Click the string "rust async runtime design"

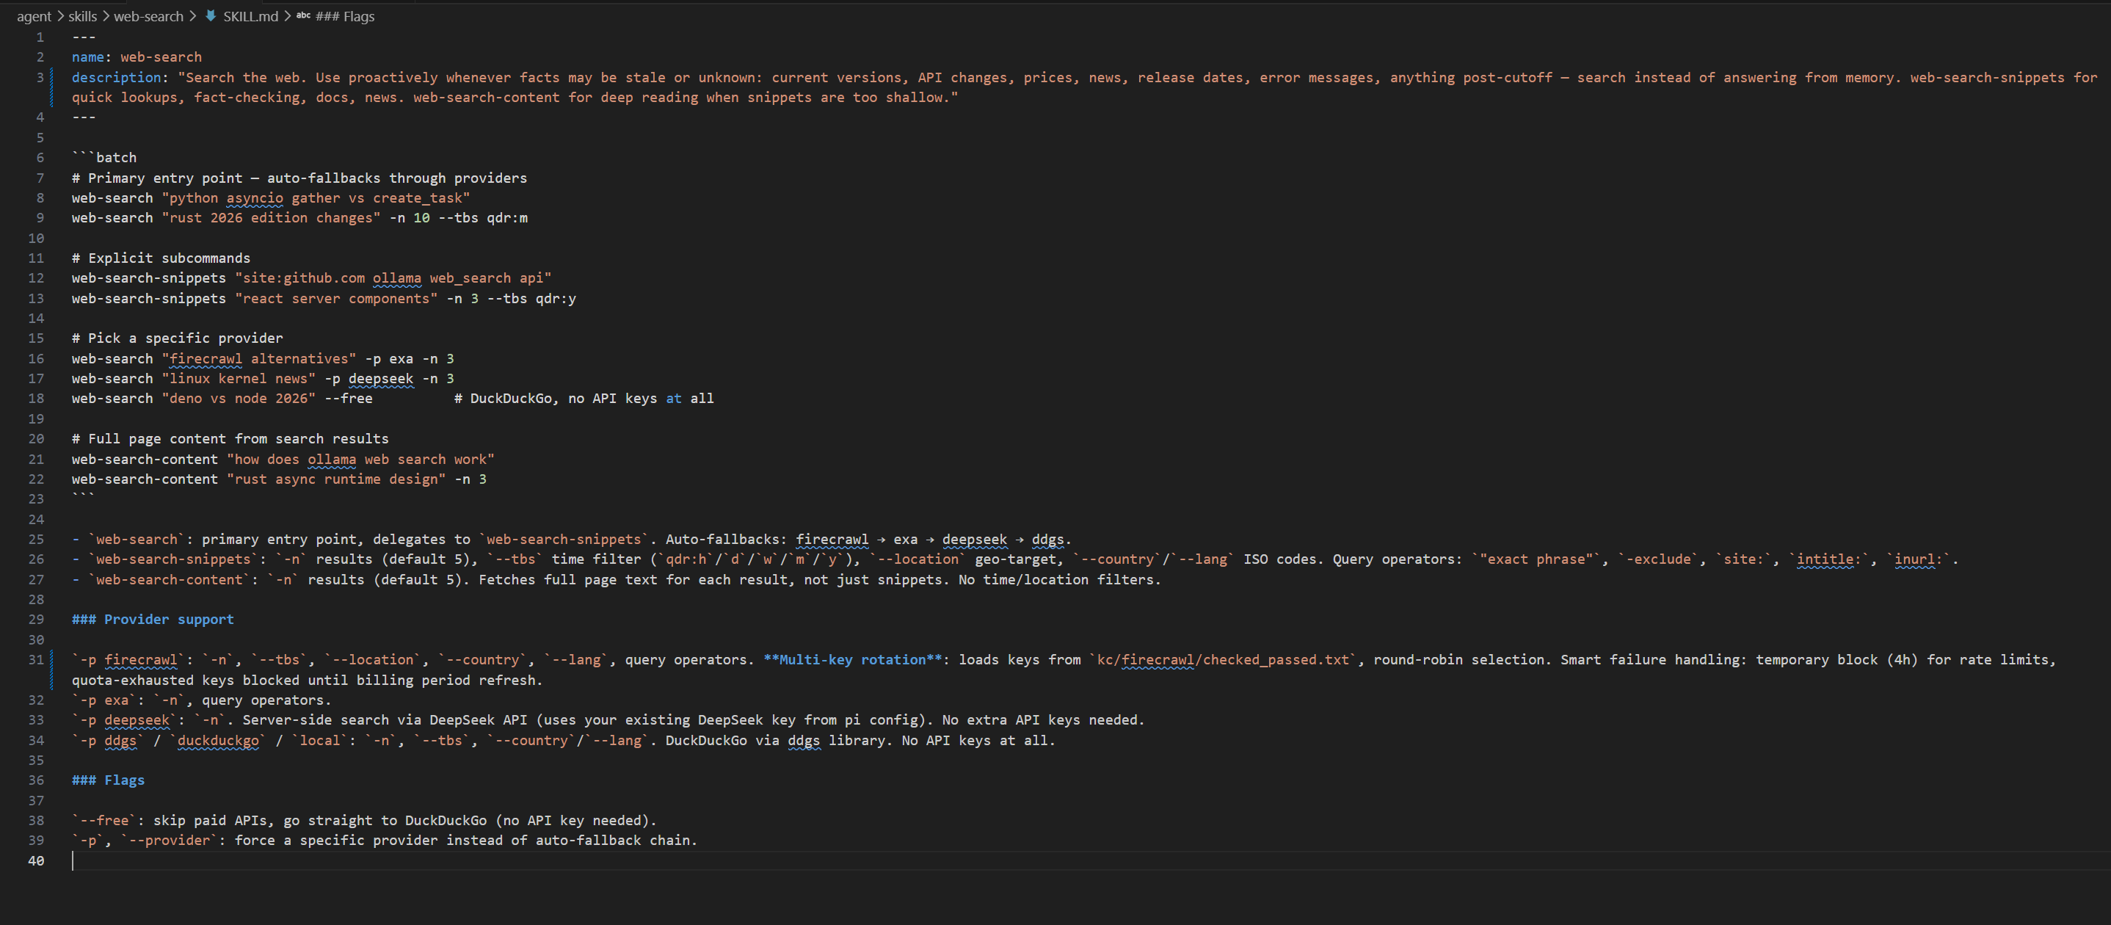(336, 479)
